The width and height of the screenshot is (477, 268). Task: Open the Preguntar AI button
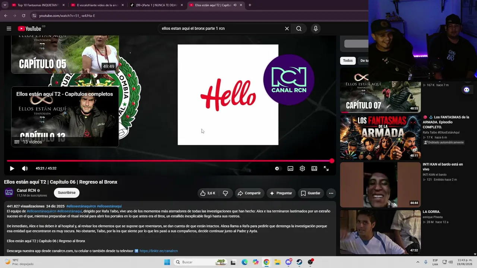(281, 193)
